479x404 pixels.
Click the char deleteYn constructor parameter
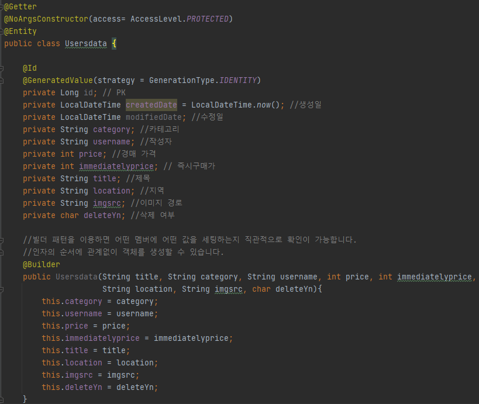pyautogui.click(x=282, y=289)
